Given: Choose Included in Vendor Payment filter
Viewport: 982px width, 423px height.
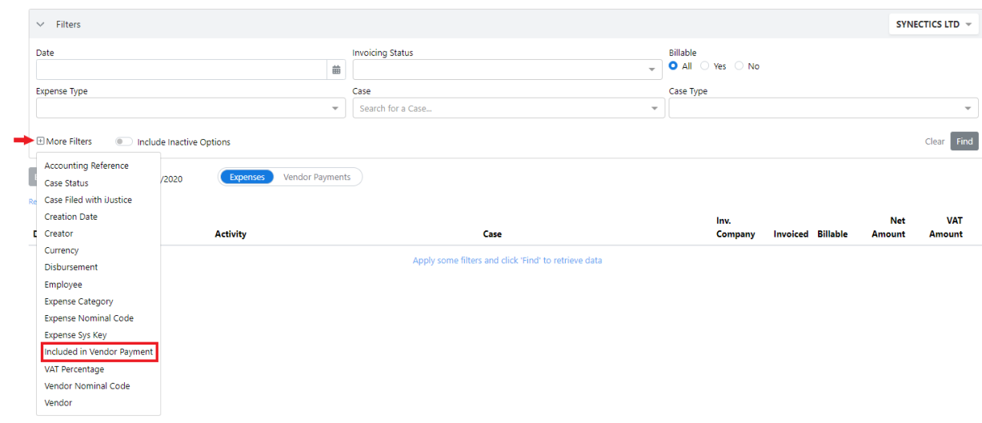Looking at the screenshot, I should (98, 352).
